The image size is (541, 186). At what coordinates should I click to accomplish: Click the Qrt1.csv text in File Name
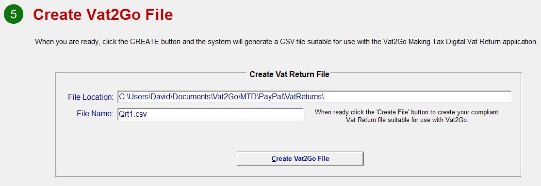(133, 114)
